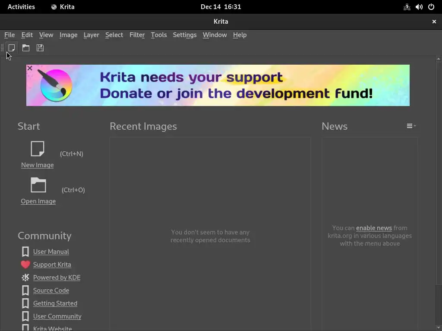This screenshot has width=442, height=331.
Task: Click the power tray icon
Action: click(x=431, y=7)
